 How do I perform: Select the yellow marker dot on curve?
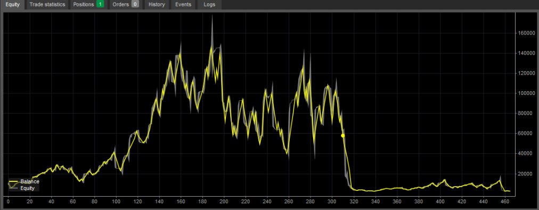pyautogui.click(x=342, y=136)
